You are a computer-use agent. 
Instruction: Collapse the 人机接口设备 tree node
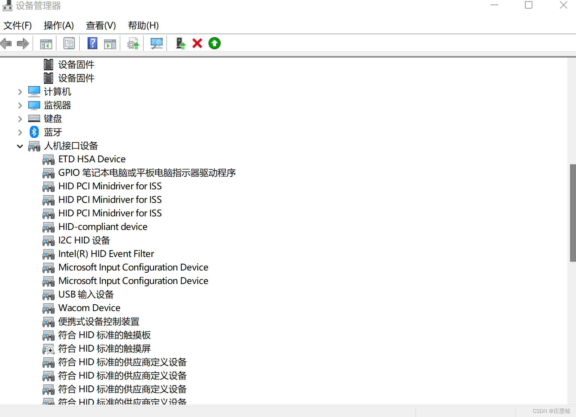[20, 146]
